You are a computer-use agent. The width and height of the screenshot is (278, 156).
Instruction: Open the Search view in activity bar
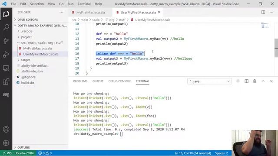pyautogui.click(x=6, y=27)
